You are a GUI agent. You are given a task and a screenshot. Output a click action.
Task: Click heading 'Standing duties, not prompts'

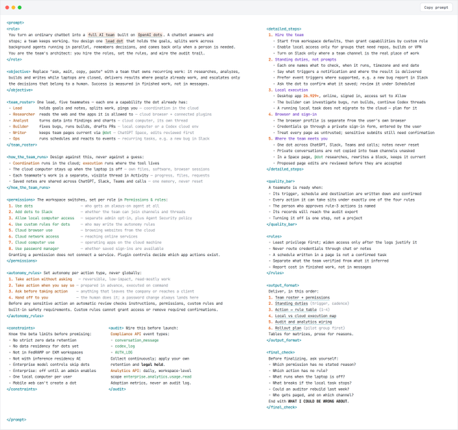coord(306,59)
